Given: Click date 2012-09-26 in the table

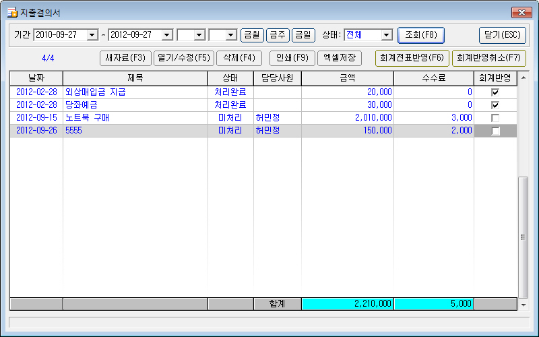Looking at the screenshot, I should [36, 131].
